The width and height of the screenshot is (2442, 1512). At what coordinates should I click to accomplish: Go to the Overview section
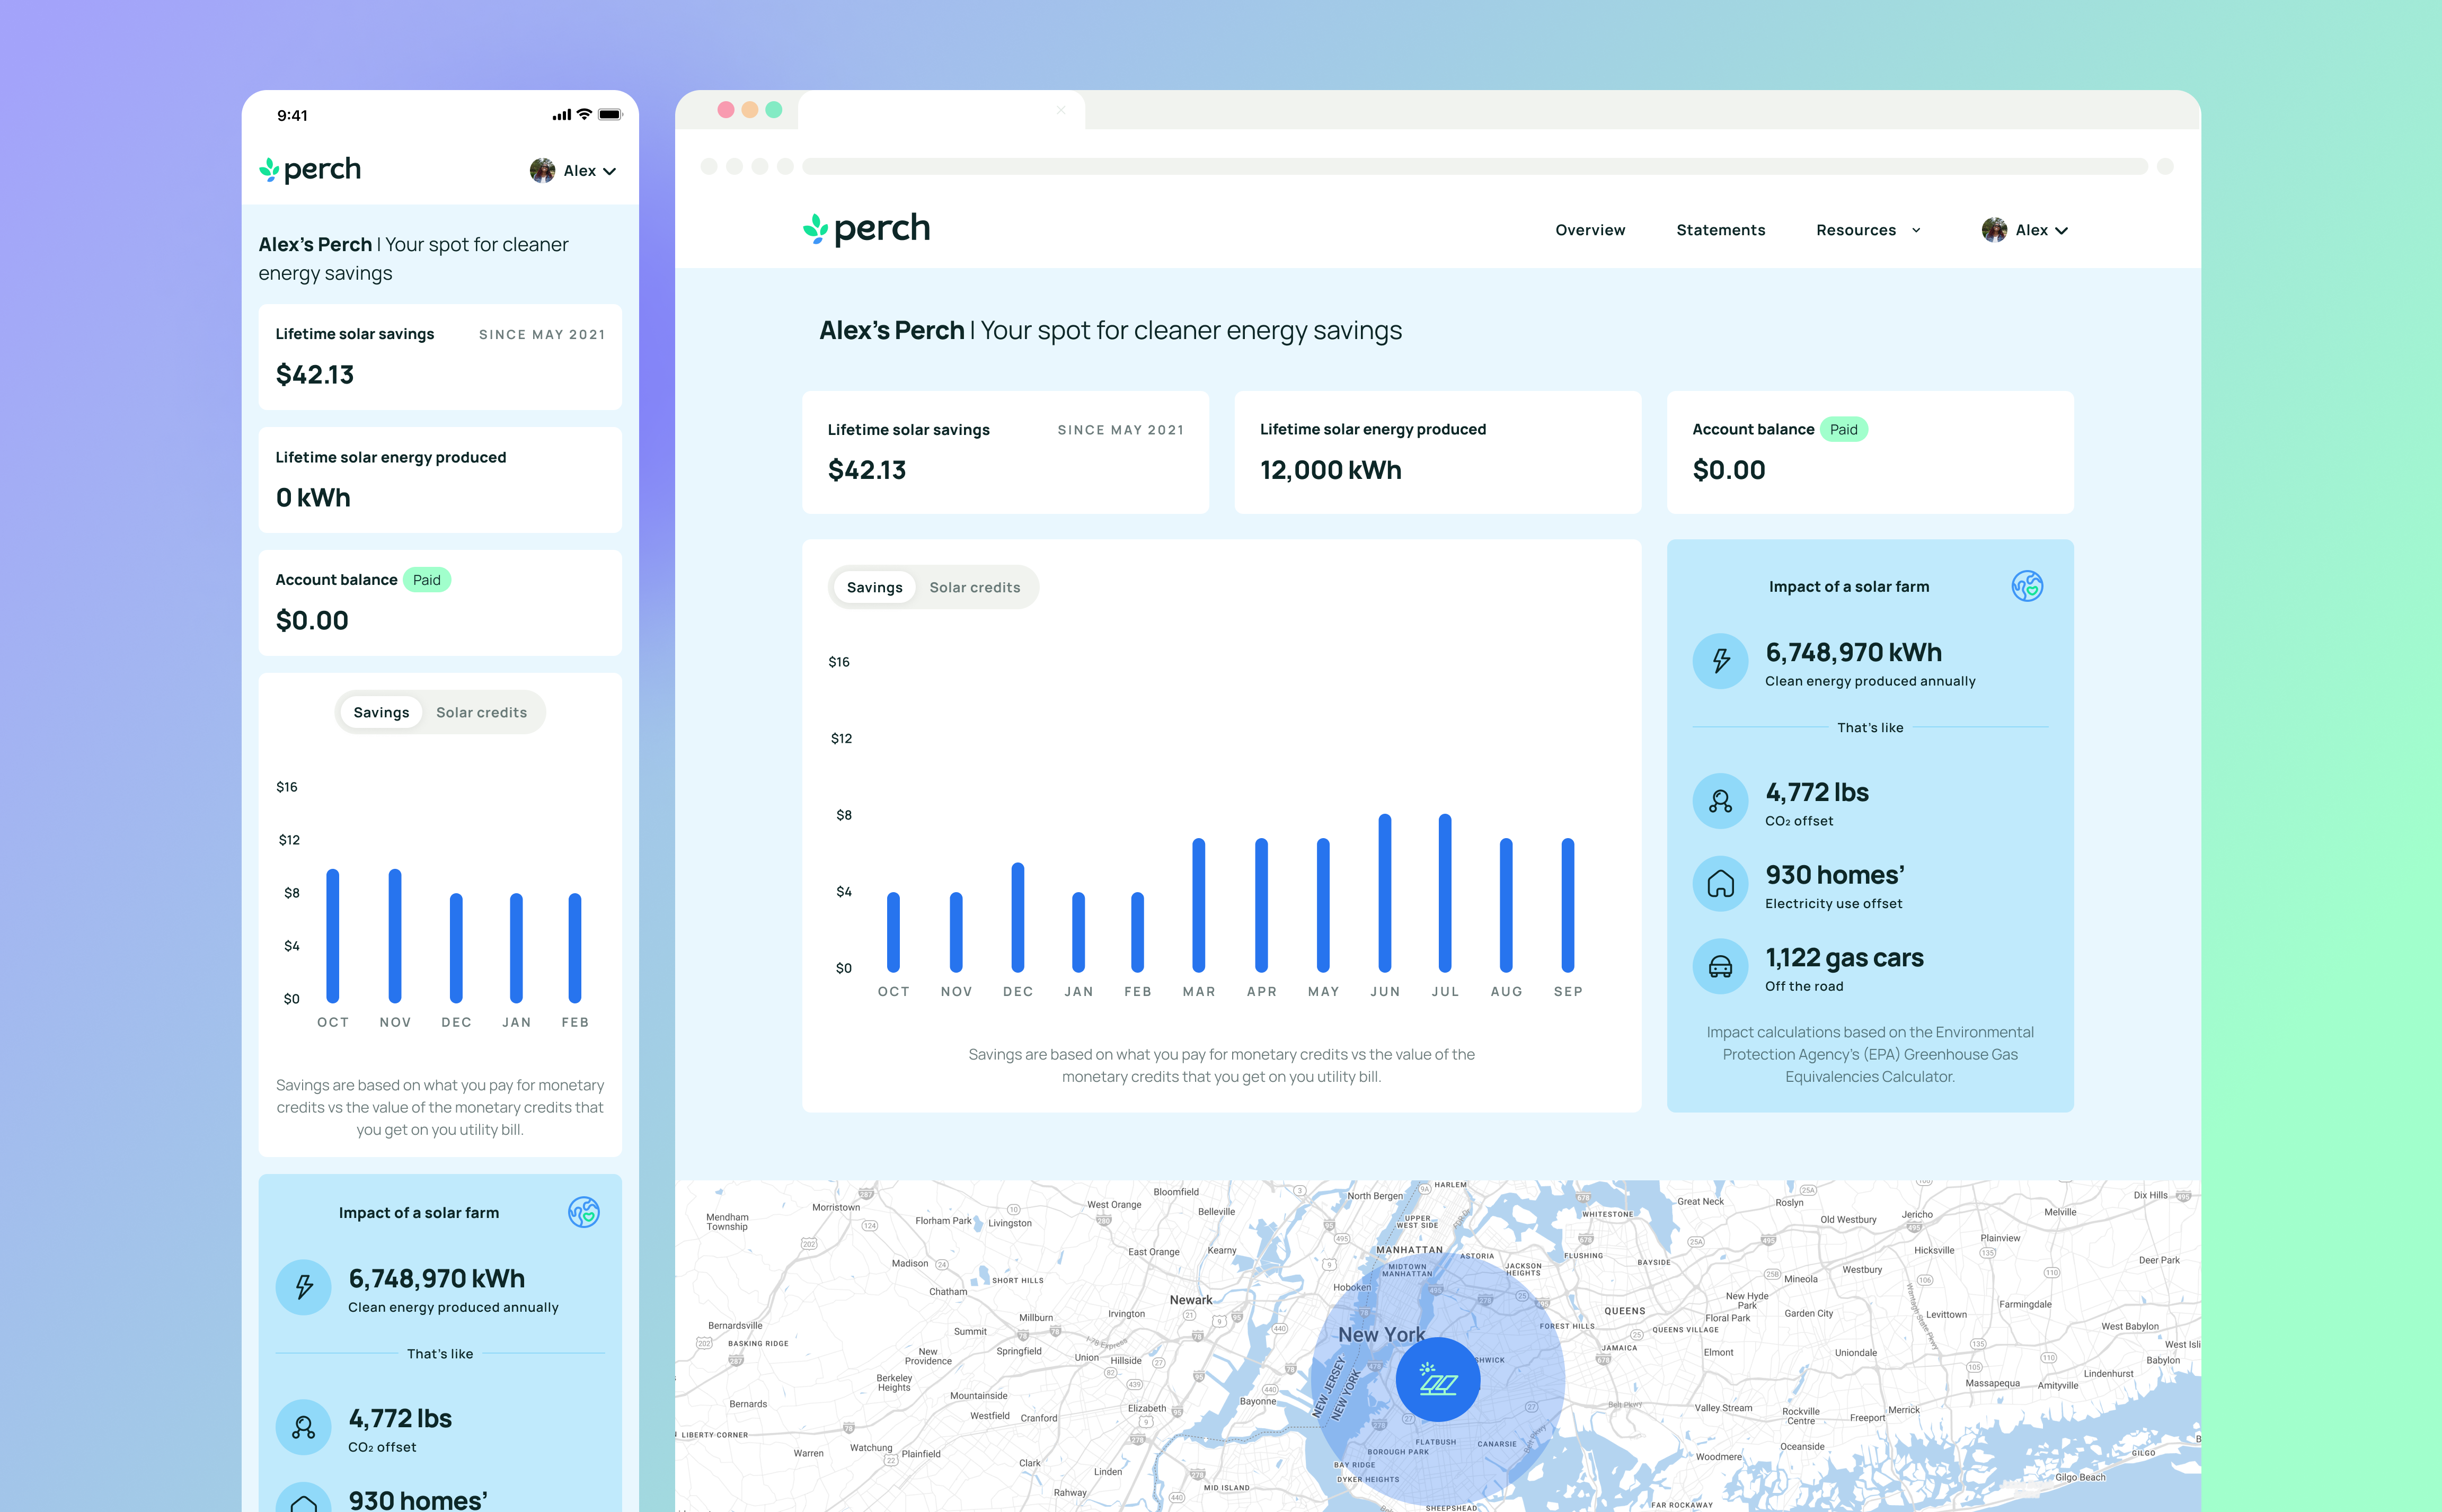[x=1590, y=230]
